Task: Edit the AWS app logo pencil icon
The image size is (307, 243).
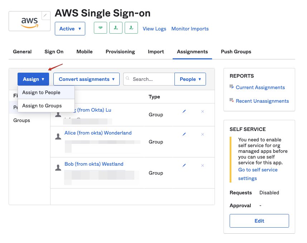Action: click(x=45, y=15)
